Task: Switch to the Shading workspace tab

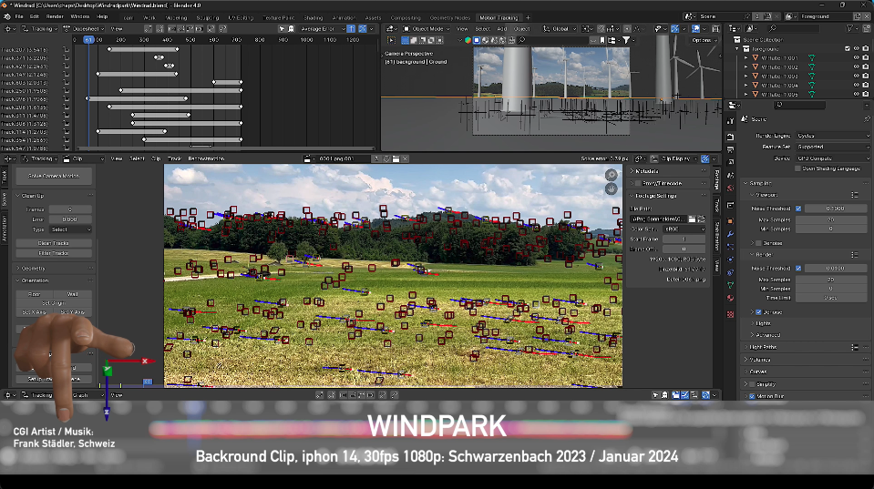Action: click(314, 16)
